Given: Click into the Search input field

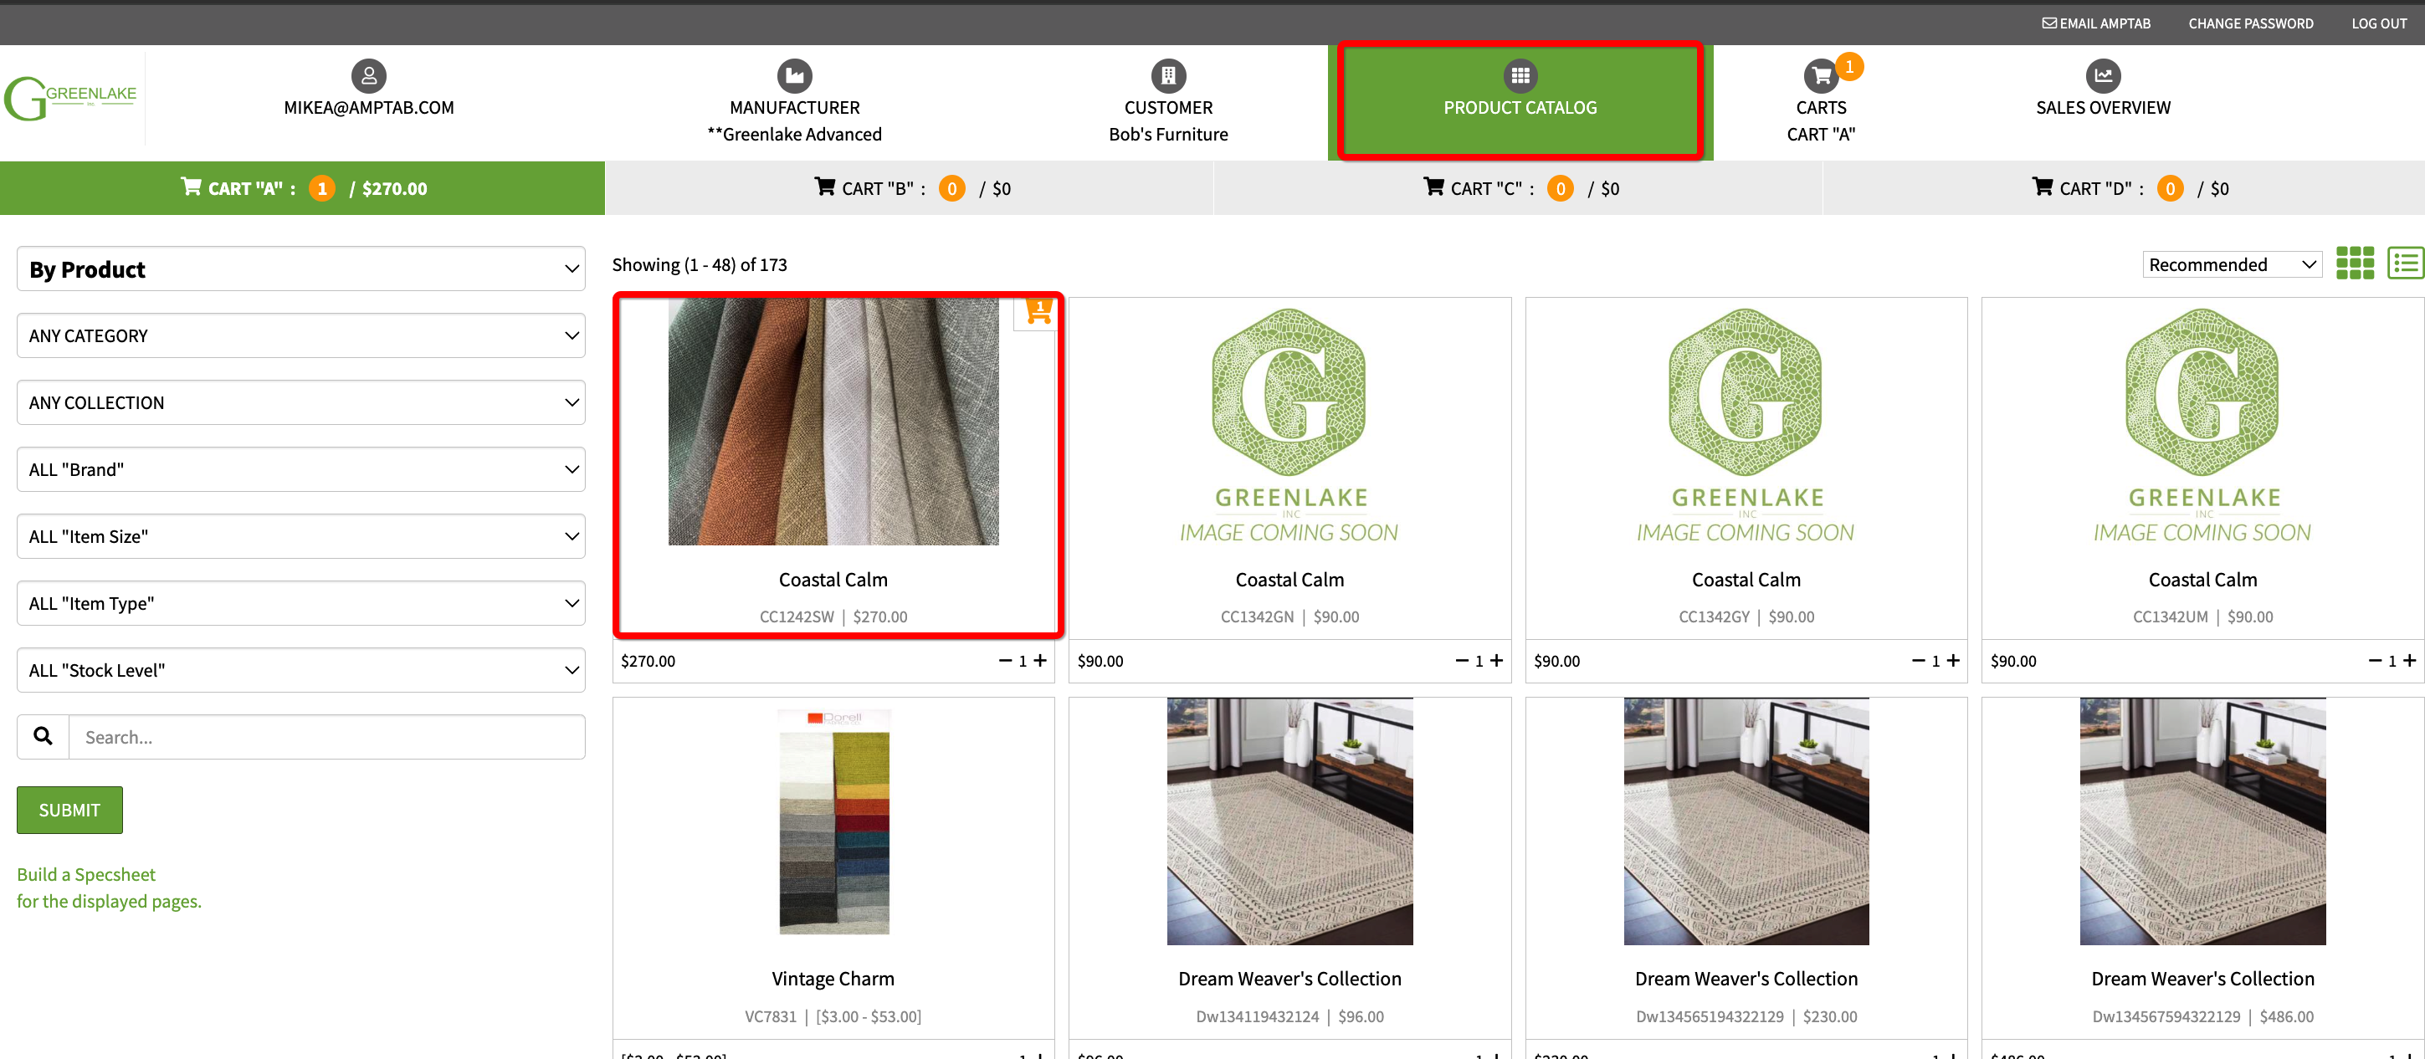Looking at the screenshot, I should [x=326, y=737].
